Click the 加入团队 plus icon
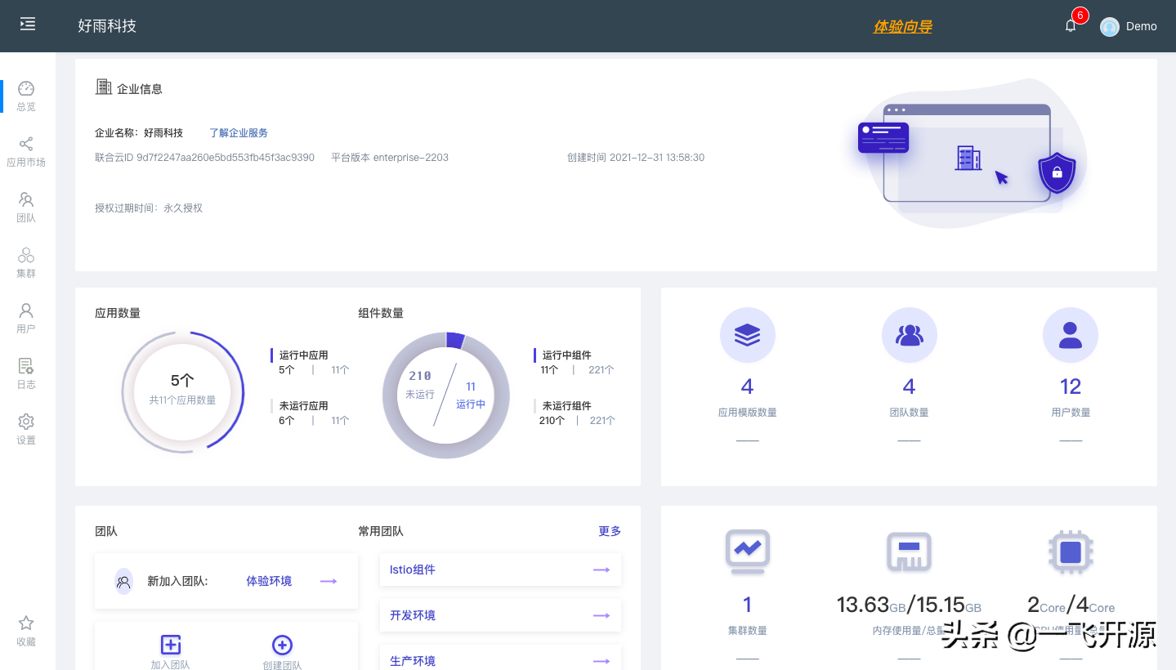Screen dimensions: 1176x670 coord(170,645)
